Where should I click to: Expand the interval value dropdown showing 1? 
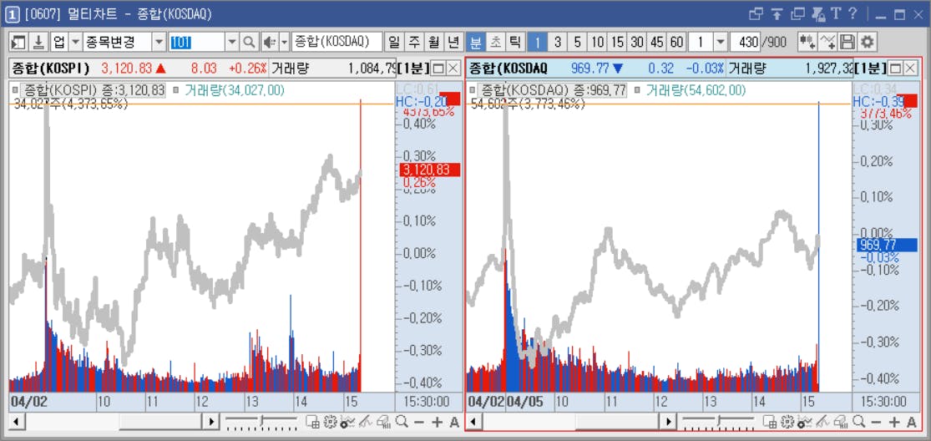(x=721, y=42)
